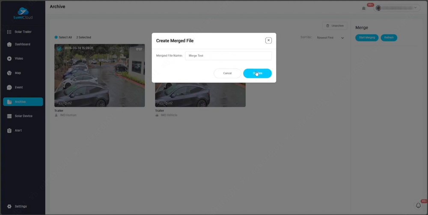
Task: Open the user account dropdown
Action: click(x=397, y=8)
